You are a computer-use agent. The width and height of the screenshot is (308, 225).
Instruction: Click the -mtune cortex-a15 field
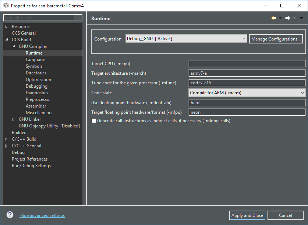[x=247, y=83]
